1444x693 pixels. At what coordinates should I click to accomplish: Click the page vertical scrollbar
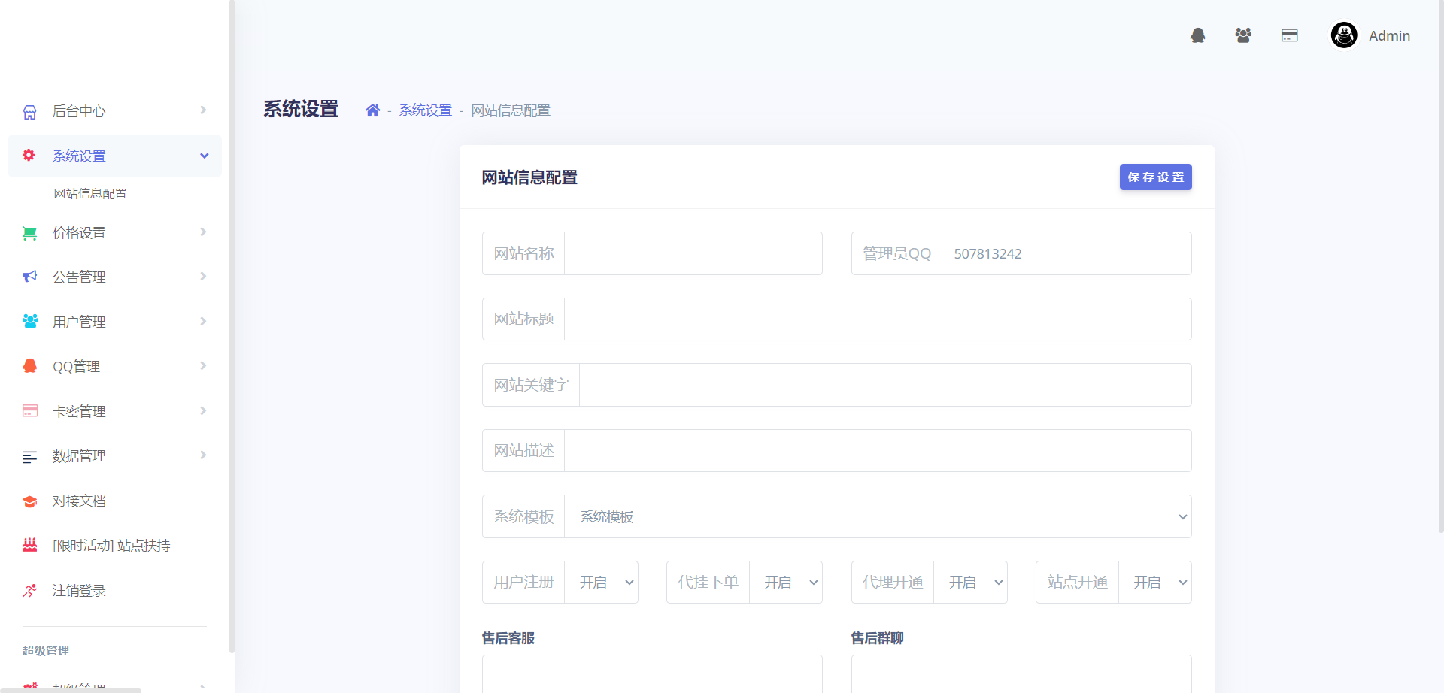[1440, 267]
